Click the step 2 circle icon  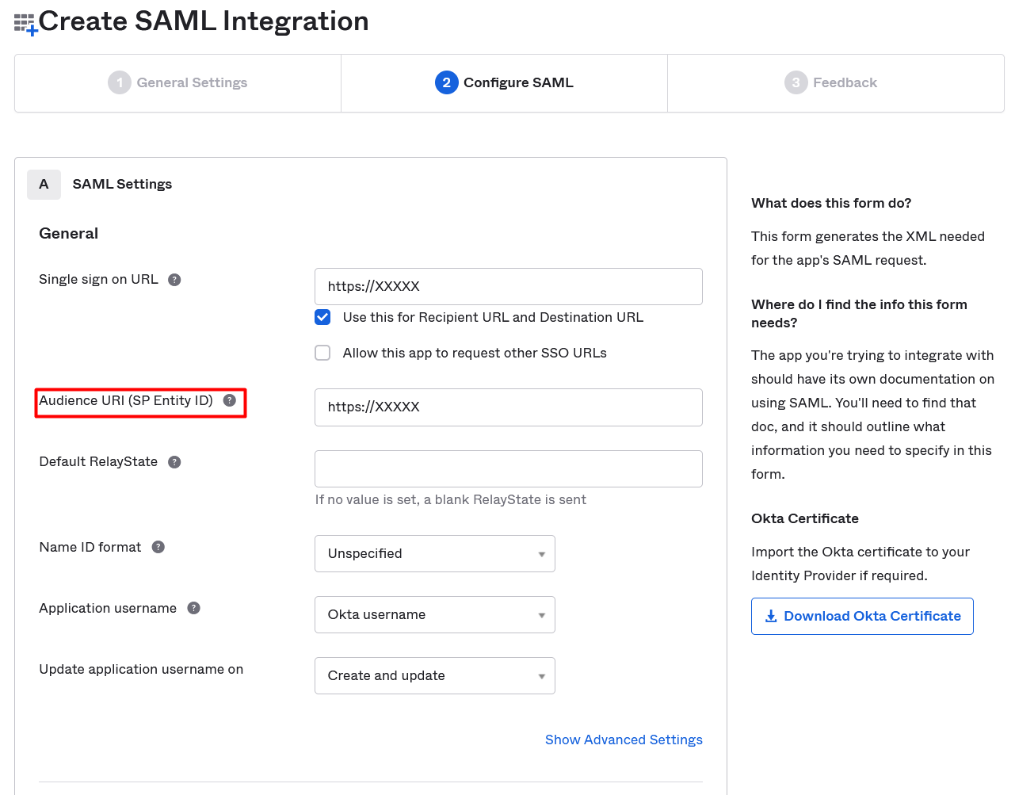click(x=446, y=82)
